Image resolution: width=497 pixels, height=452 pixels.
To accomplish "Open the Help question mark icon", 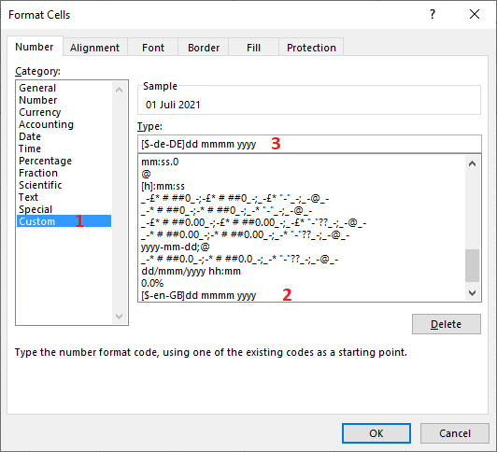I will [433, 14].
